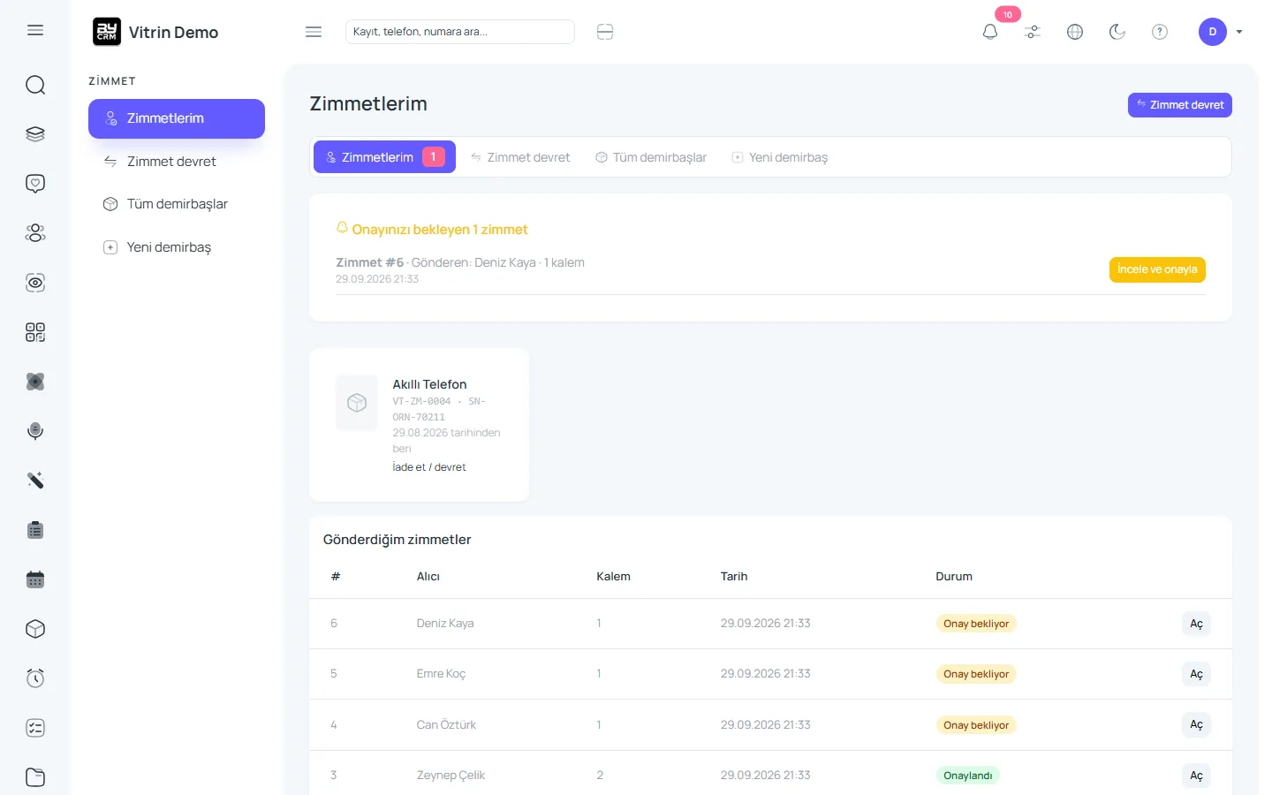Click the purple Zimmet devret button
Screen dimensions: 1272x795
(x=1180, y=105)
